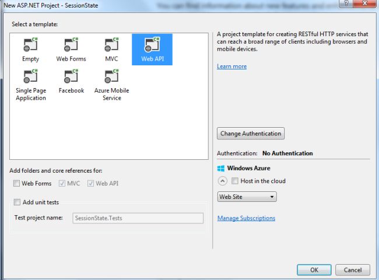The width and height of the screenshot is (379, 280).
Task: Click the RESTful HTTP services description text
Action: tap(293, 41)
